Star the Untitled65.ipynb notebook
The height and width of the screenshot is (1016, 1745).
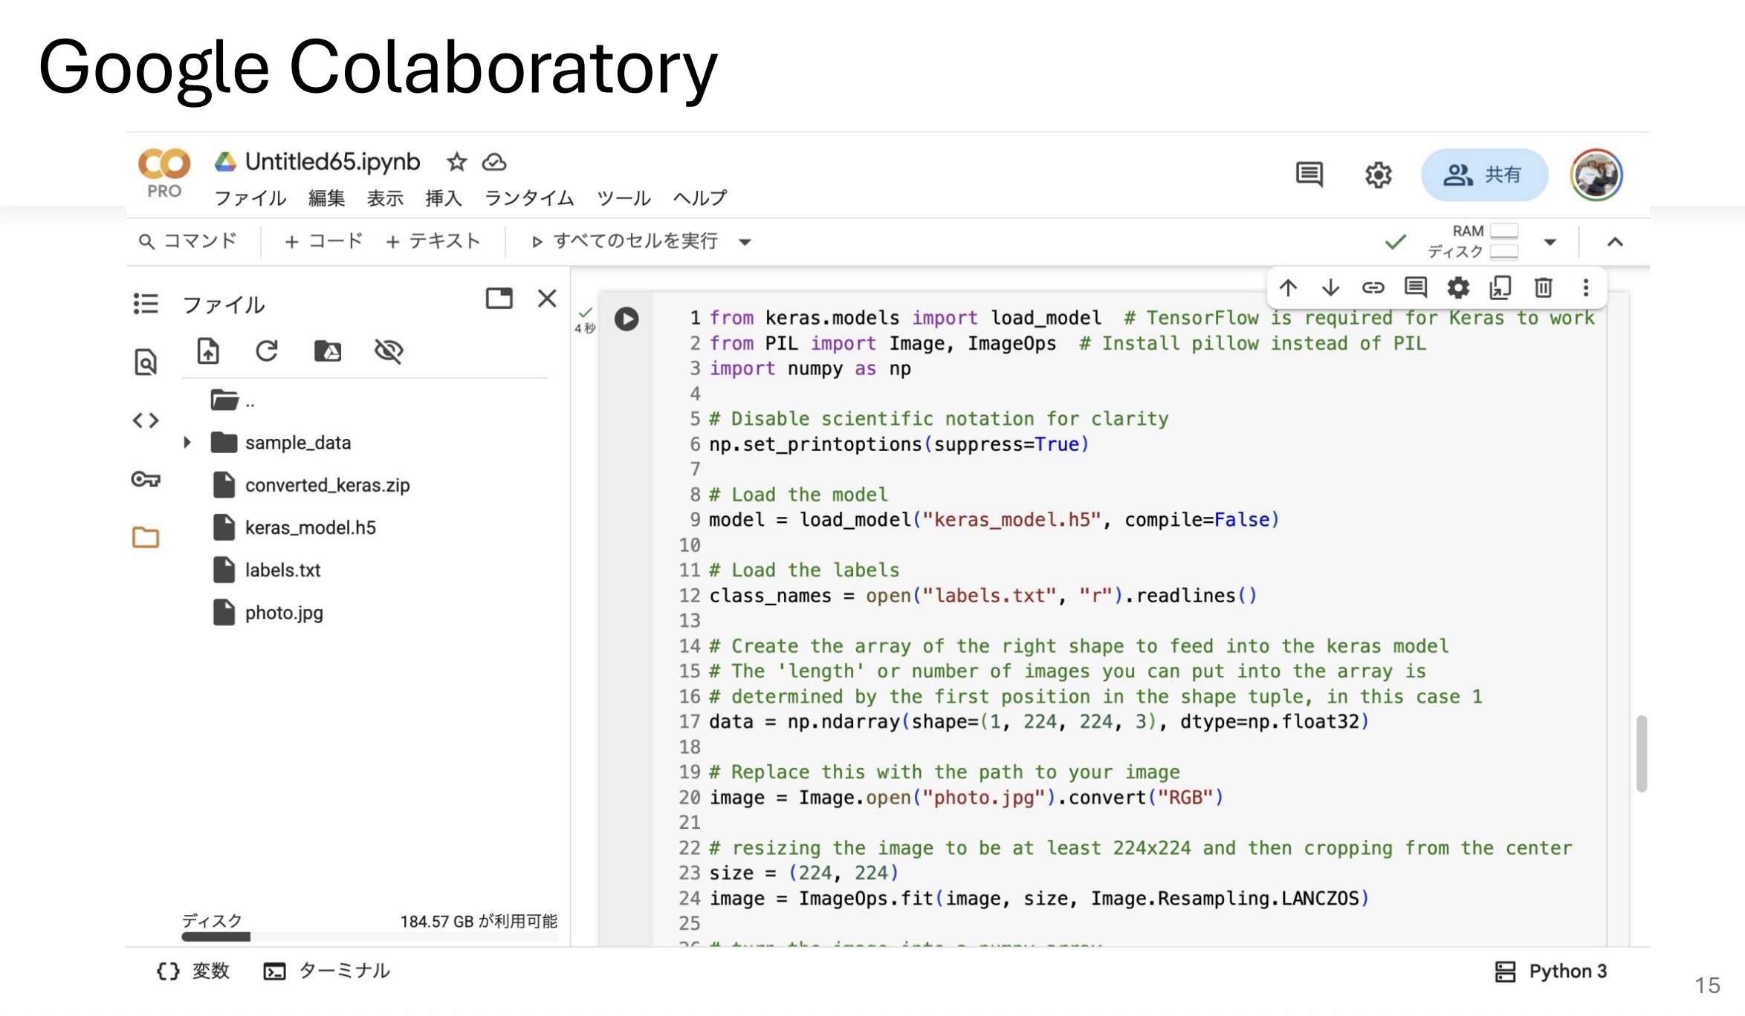coord(456,162)
